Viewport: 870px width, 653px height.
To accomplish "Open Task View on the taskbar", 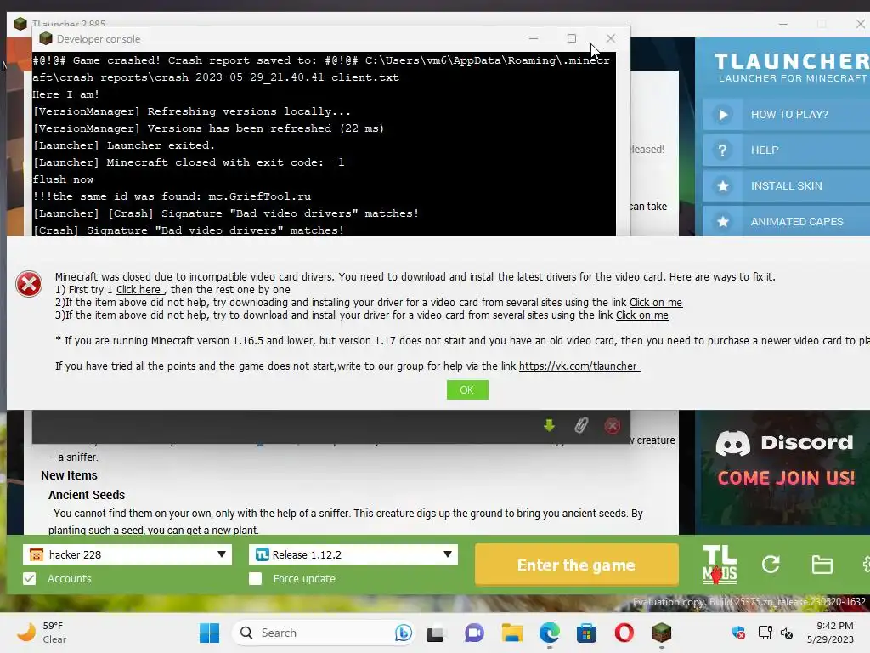I will [x=436, y=633].
